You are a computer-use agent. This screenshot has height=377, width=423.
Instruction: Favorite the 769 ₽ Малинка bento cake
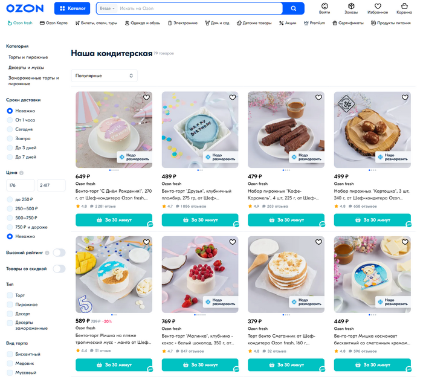click(233, 242)
